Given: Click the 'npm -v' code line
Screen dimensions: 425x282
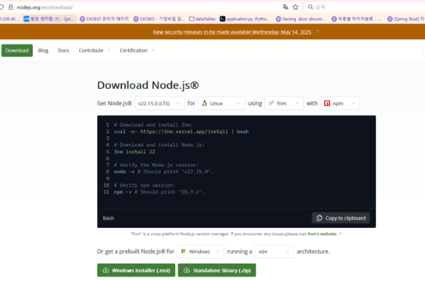Looking at the screenshot, I should click(x=159, y=192).
